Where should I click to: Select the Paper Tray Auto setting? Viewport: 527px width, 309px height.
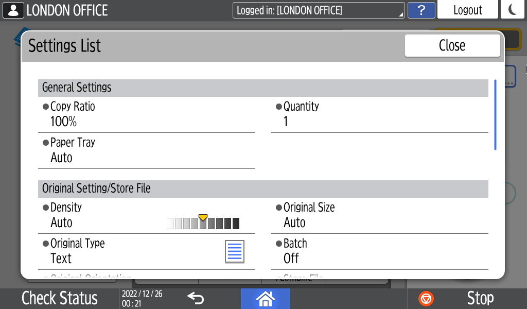point(146,150)
